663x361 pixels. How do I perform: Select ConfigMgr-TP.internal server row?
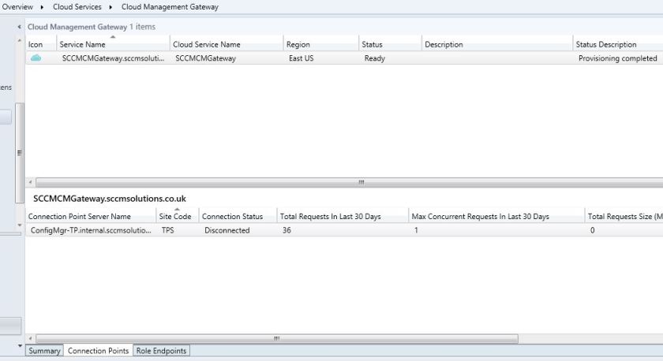[x=344, y=230]
